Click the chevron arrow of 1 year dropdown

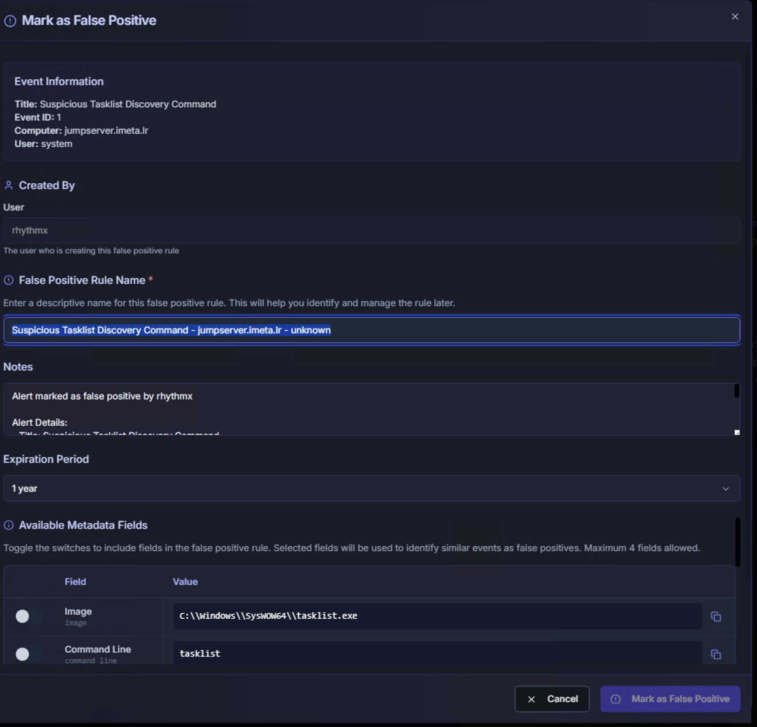tap(726, 489)
